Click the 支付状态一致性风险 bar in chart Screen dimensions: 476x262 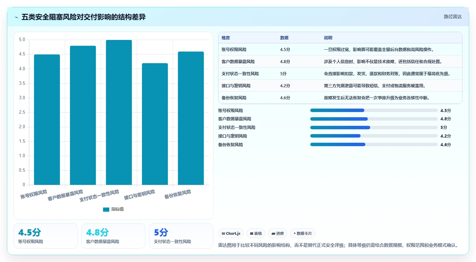click(119, 112)
